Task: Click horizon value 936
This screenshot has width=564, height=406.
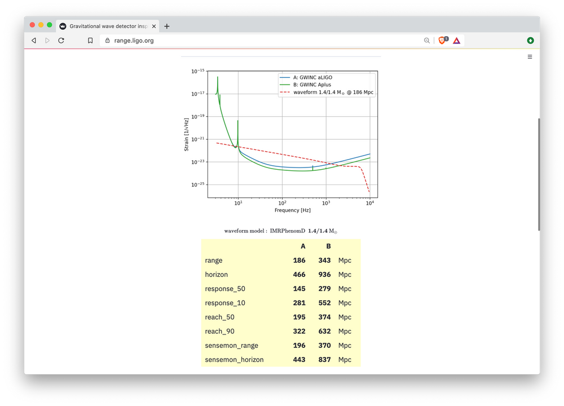Action: point(324,275)
